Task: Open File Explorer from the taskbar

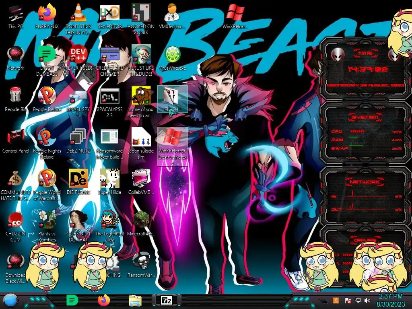Action: coord(135,301)
